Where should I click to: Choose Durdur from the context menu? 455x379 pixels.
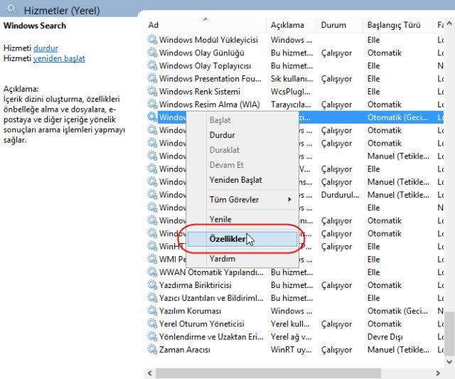(x=242, y=135)
